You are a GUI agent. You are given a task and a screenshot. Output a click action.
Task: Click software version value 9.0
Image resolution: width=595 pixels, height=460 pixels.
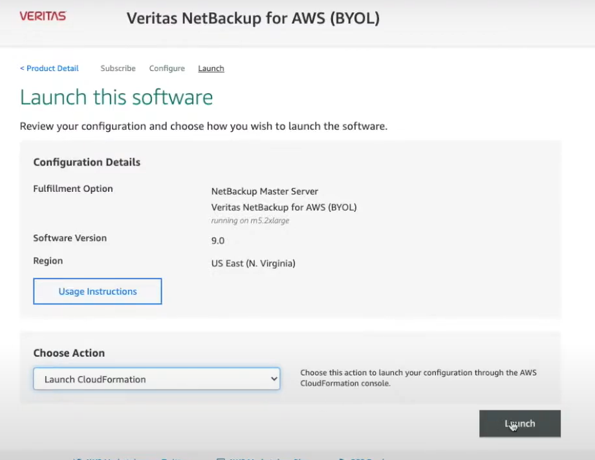tap(218, 240)
